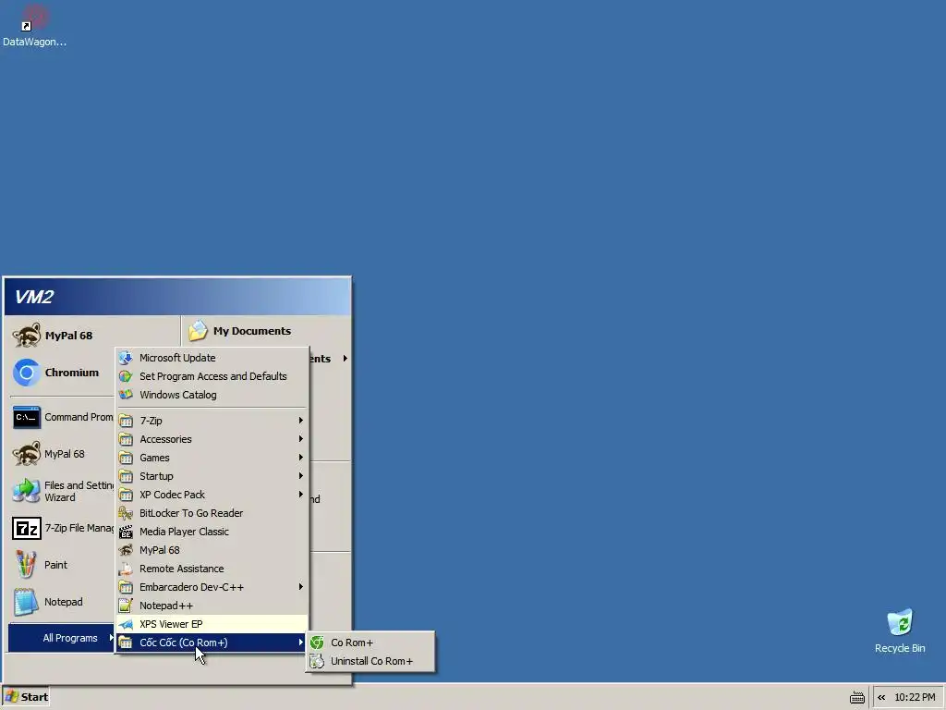
Task: Open the Recycle Bin icon
Action: click(900, 624)
